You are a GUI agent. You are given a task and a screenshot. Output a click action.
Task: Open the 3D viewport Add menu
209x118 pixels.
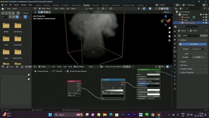tap(68, 9)
